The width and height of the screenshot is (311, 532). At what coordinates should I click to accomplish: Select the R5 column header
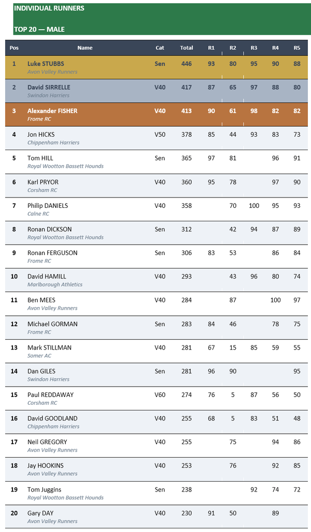pyautogui.click(x=297, y=48)
